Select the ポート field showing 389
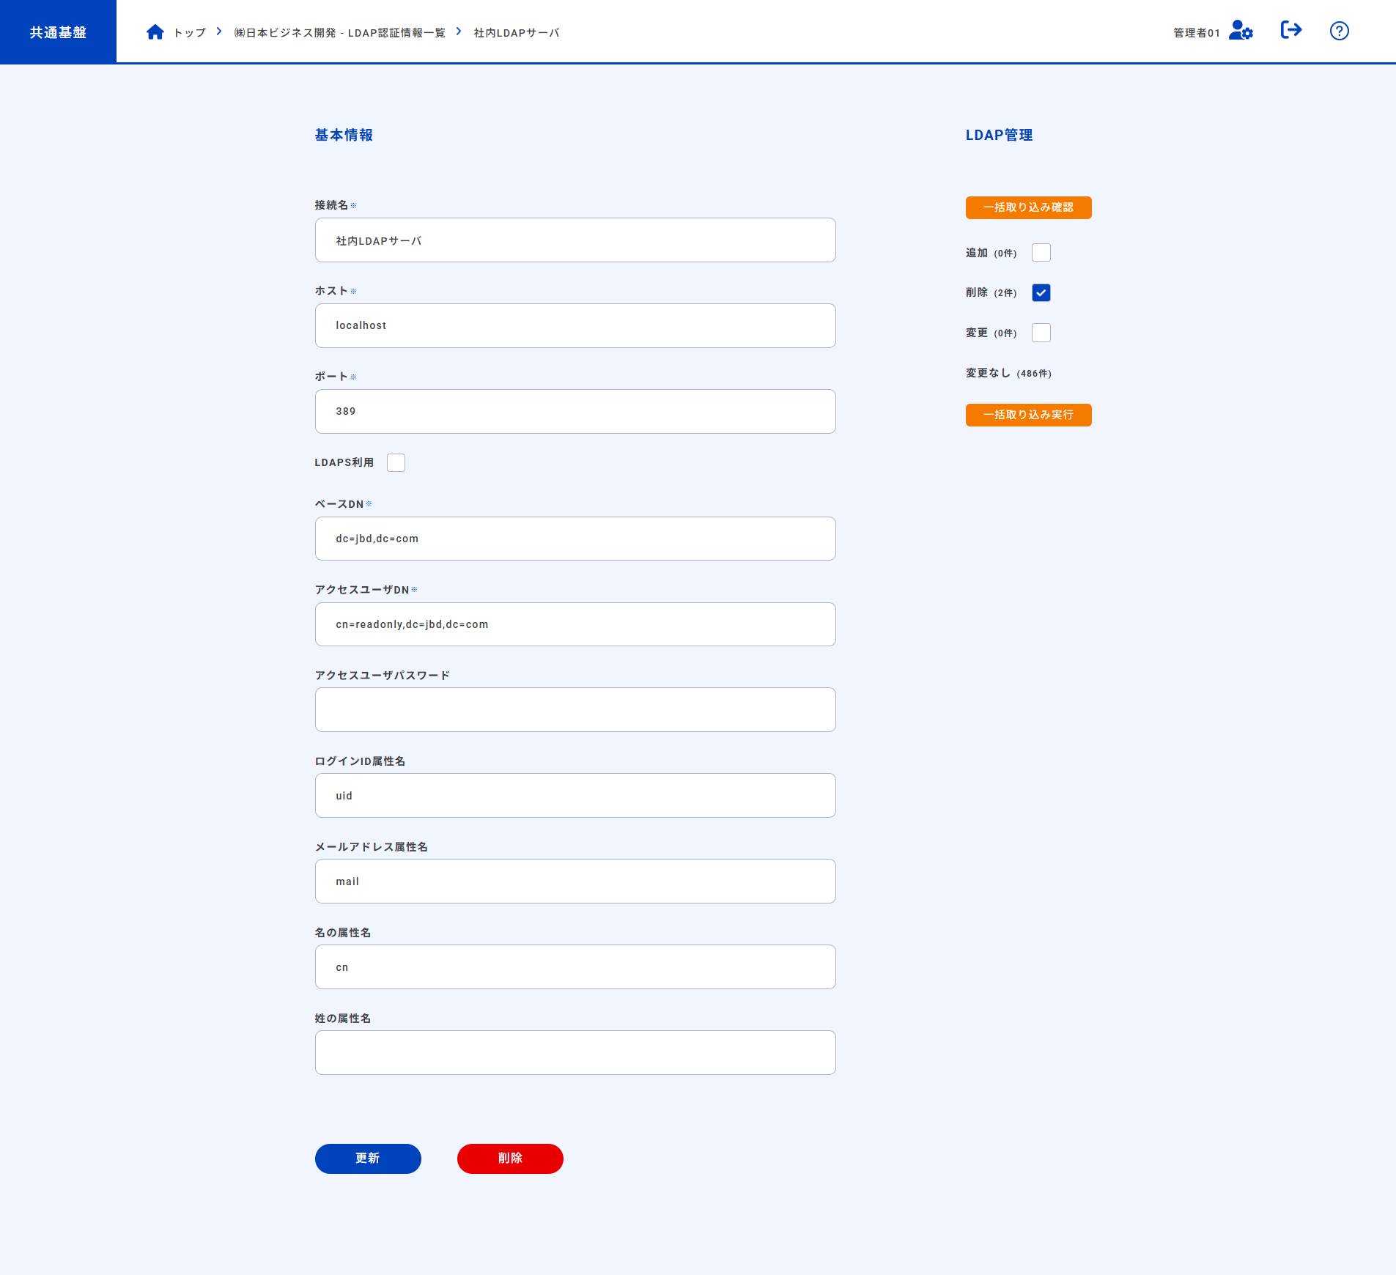 (575, 412)
